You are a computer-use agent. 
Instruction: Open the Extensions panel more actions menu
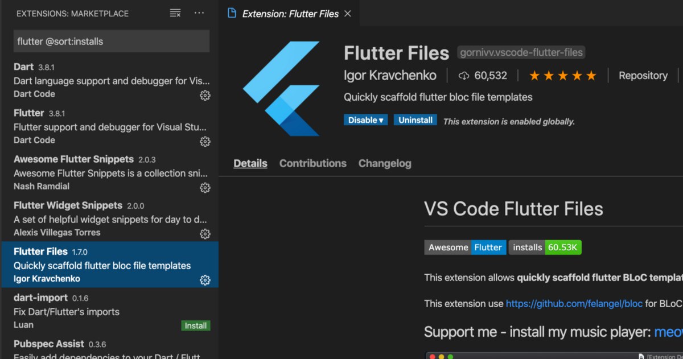[x=199, y=13]
